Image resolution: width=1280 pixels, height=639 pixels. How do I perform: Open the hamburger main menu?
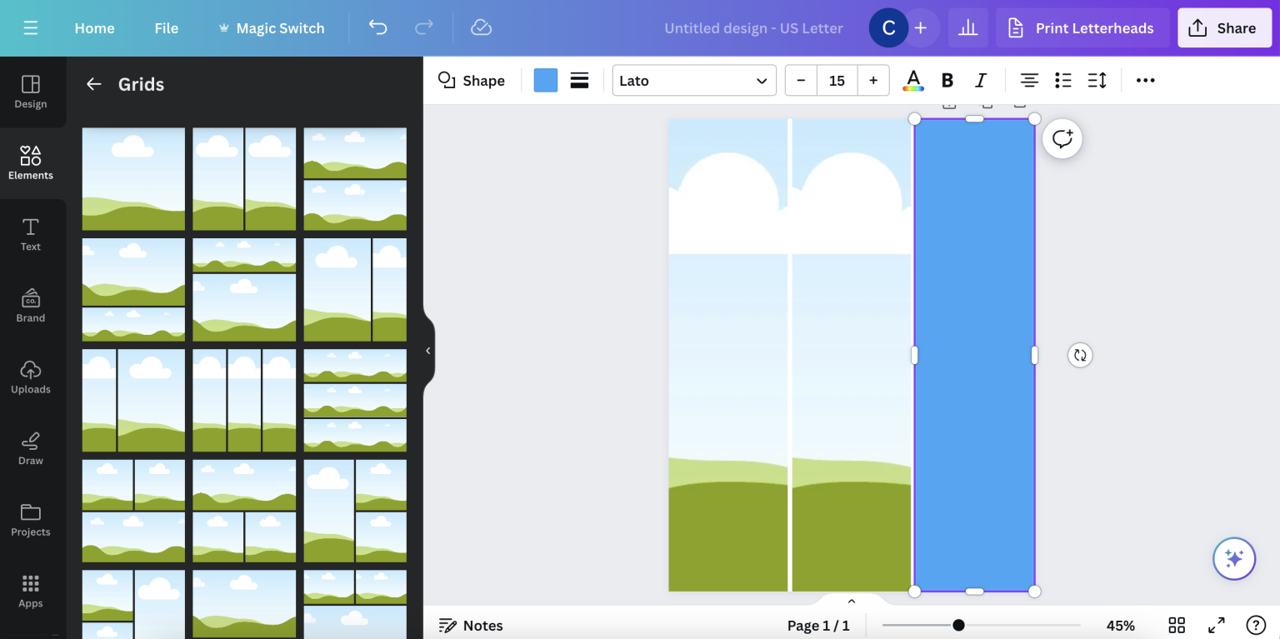point(31,28)
